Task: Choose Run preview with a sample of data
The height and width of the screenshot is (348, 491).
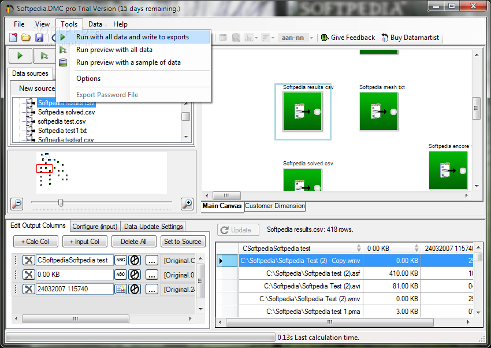Action: point(133,62)
